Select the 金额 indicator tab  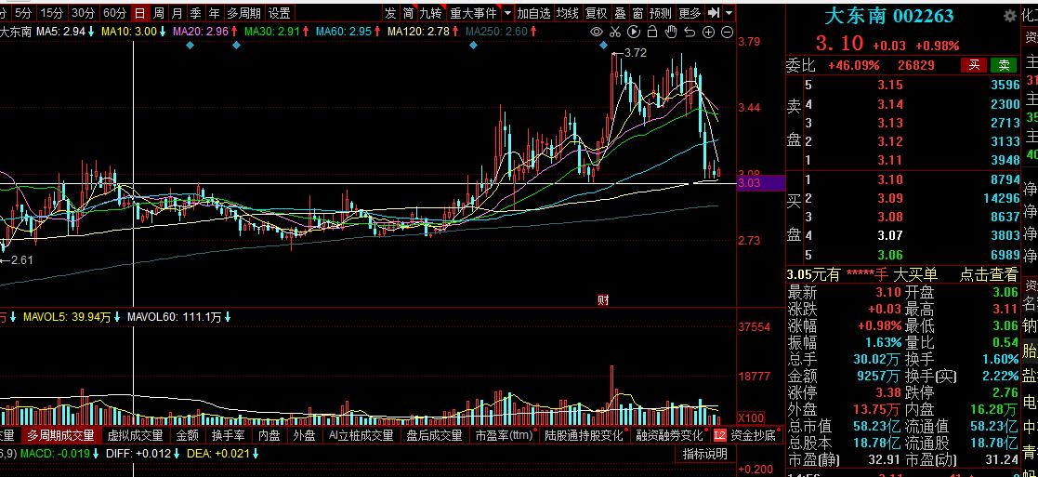click(188, 435)
